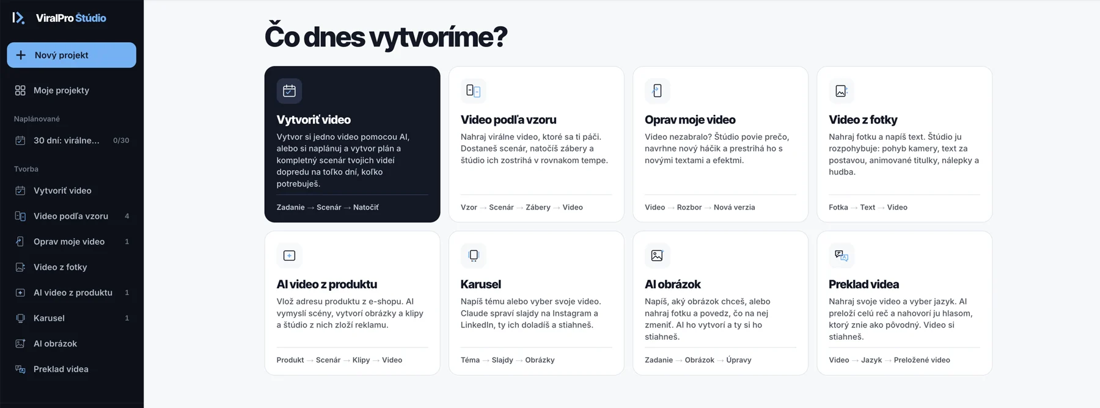Click the photo icon in Video z fotky card
Viewport: 1100px width, 408px height.
coord(841,91)
